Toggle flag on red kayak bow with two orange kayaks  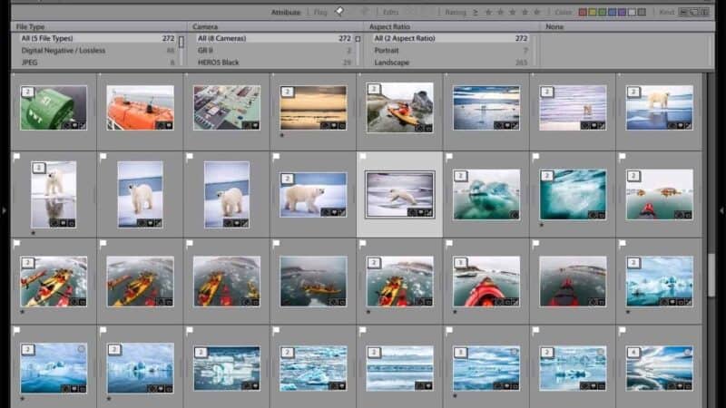623,157
